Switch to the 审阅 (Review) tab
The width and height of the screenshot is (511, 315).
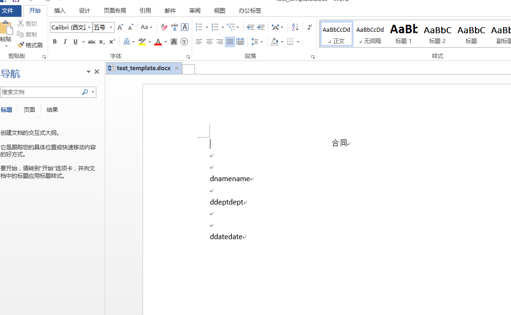point(195,11)
